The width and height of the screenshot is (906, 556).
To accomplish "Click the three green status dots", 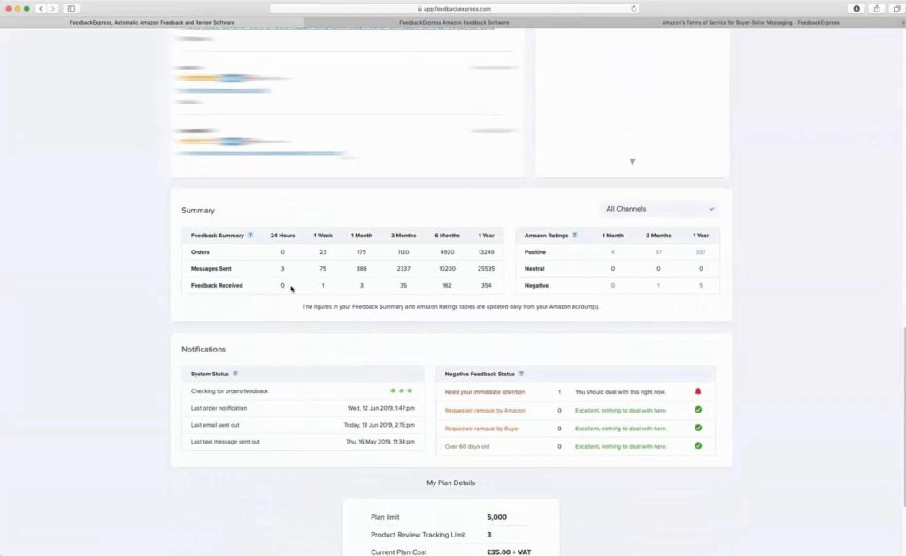I will point(401,390).
